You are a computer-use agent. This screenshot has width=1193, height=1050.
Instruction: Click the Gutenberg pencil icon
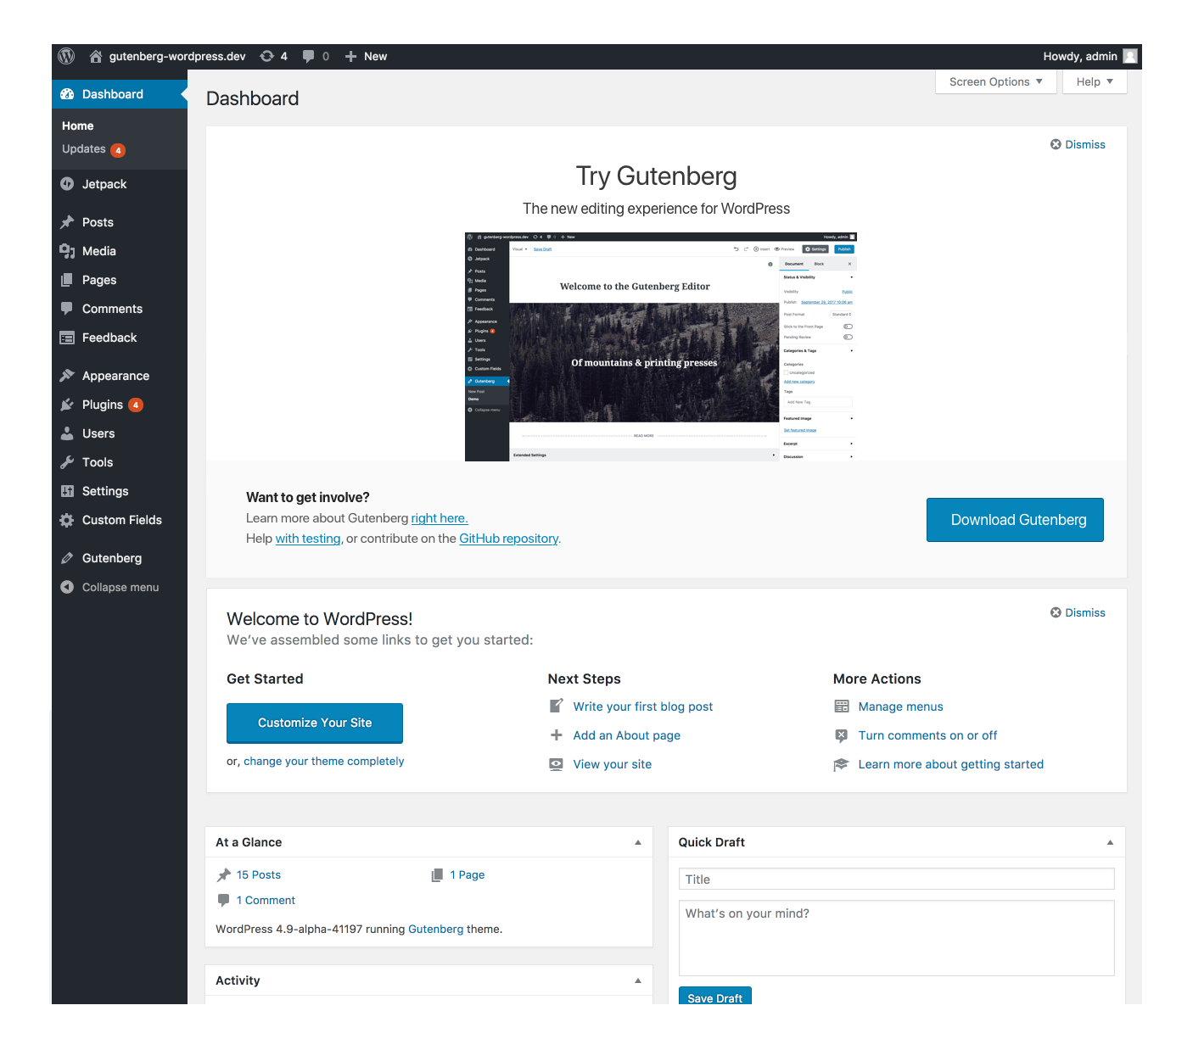(x=67, y=558)
